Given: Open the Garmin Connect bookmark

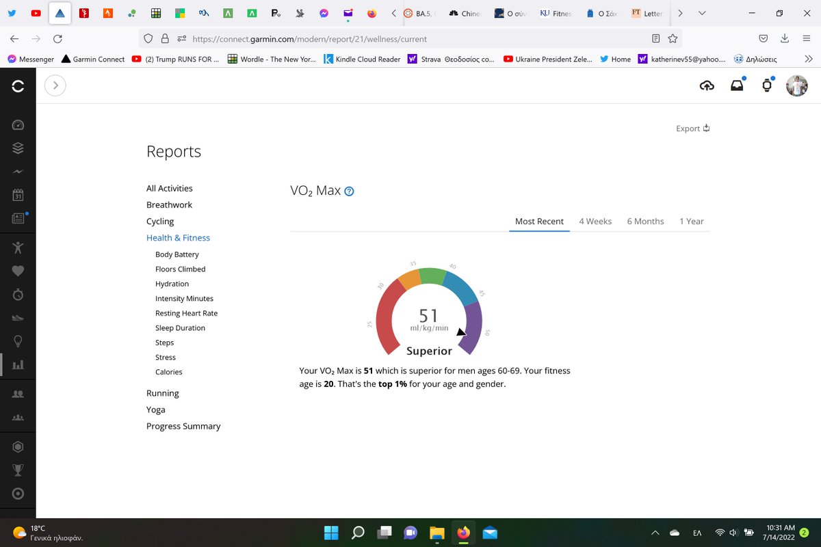Looking at the screenshot, I should pos(93,59).
